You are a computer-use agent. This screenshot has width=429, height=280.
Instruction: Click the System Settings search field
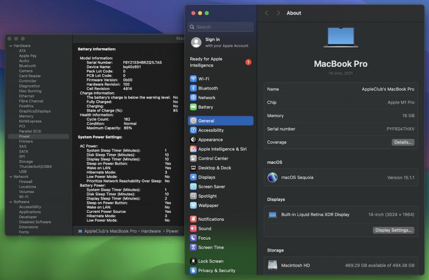(220, 27)
